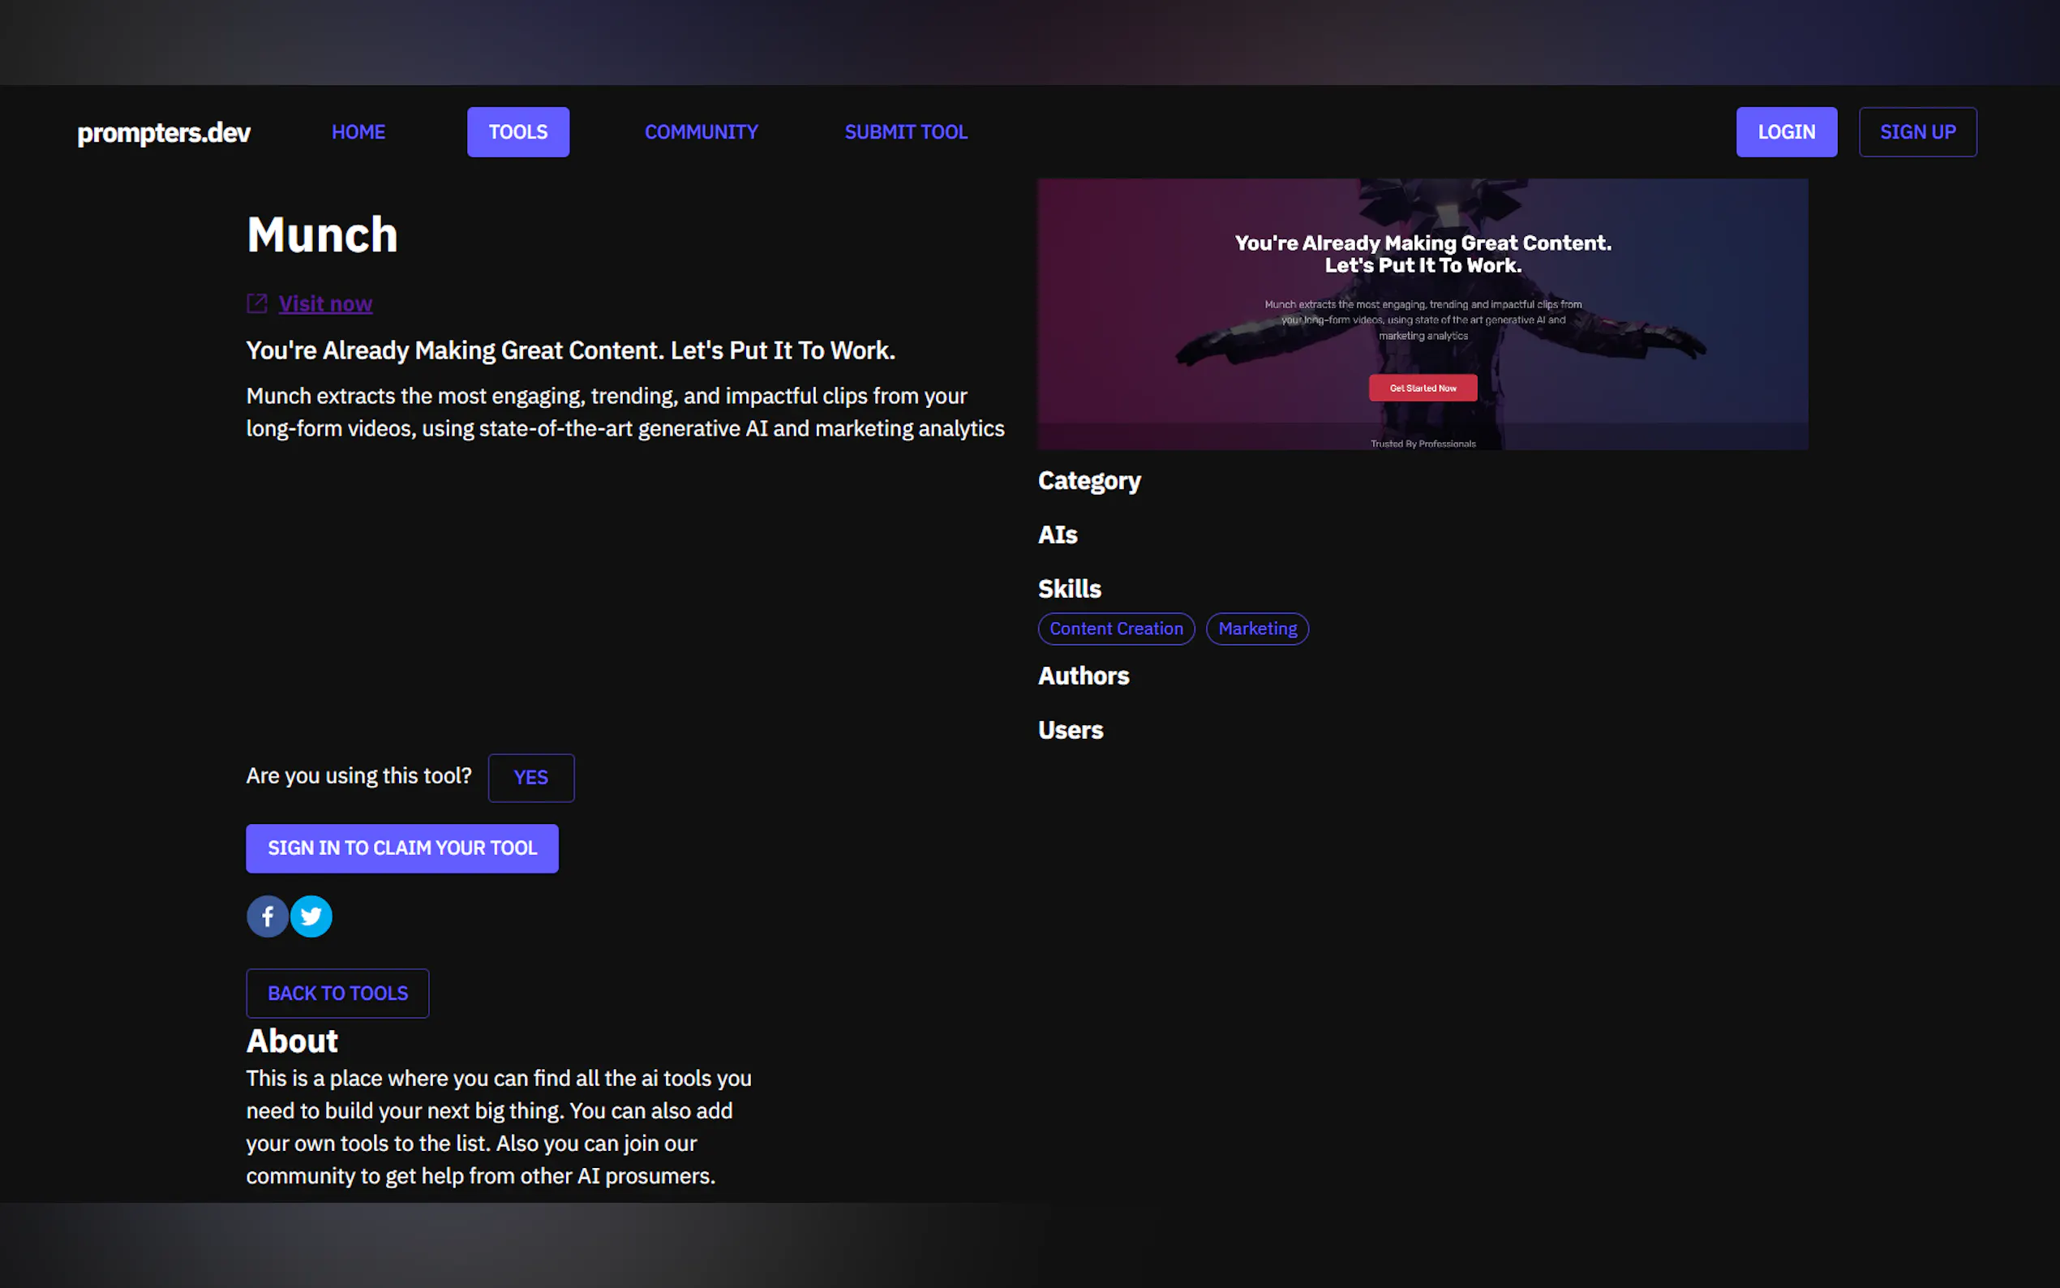Screen dimensions: 2060x1288
Task: Click the Facebook share icon
Action: pyautogui.click(x=268, y=917)
